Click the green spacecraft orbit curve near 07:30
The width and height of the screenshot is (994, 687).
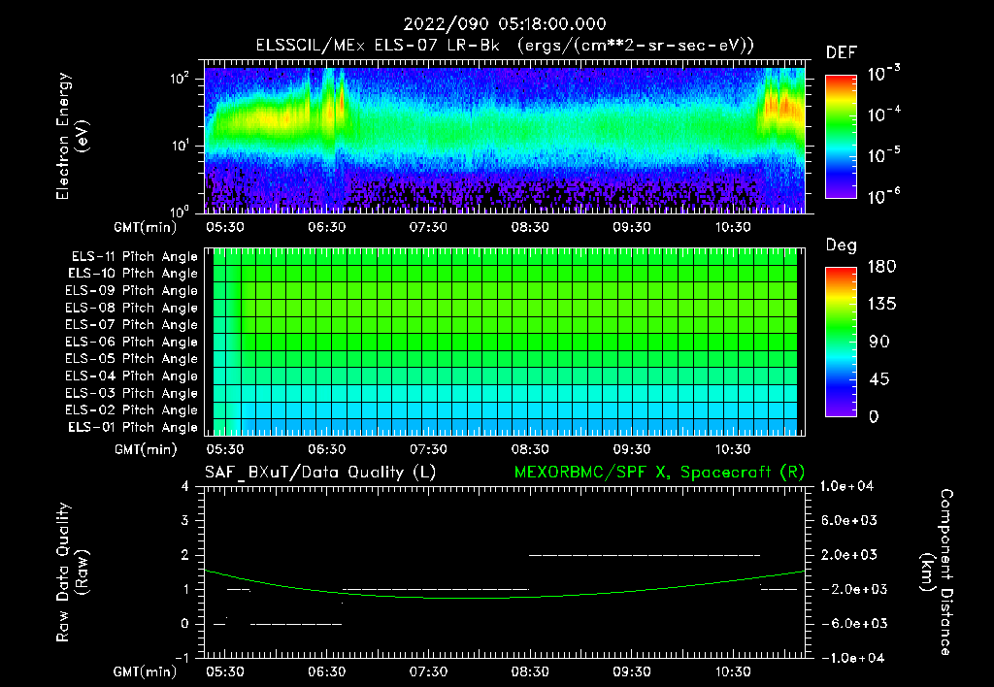point(428,598)
